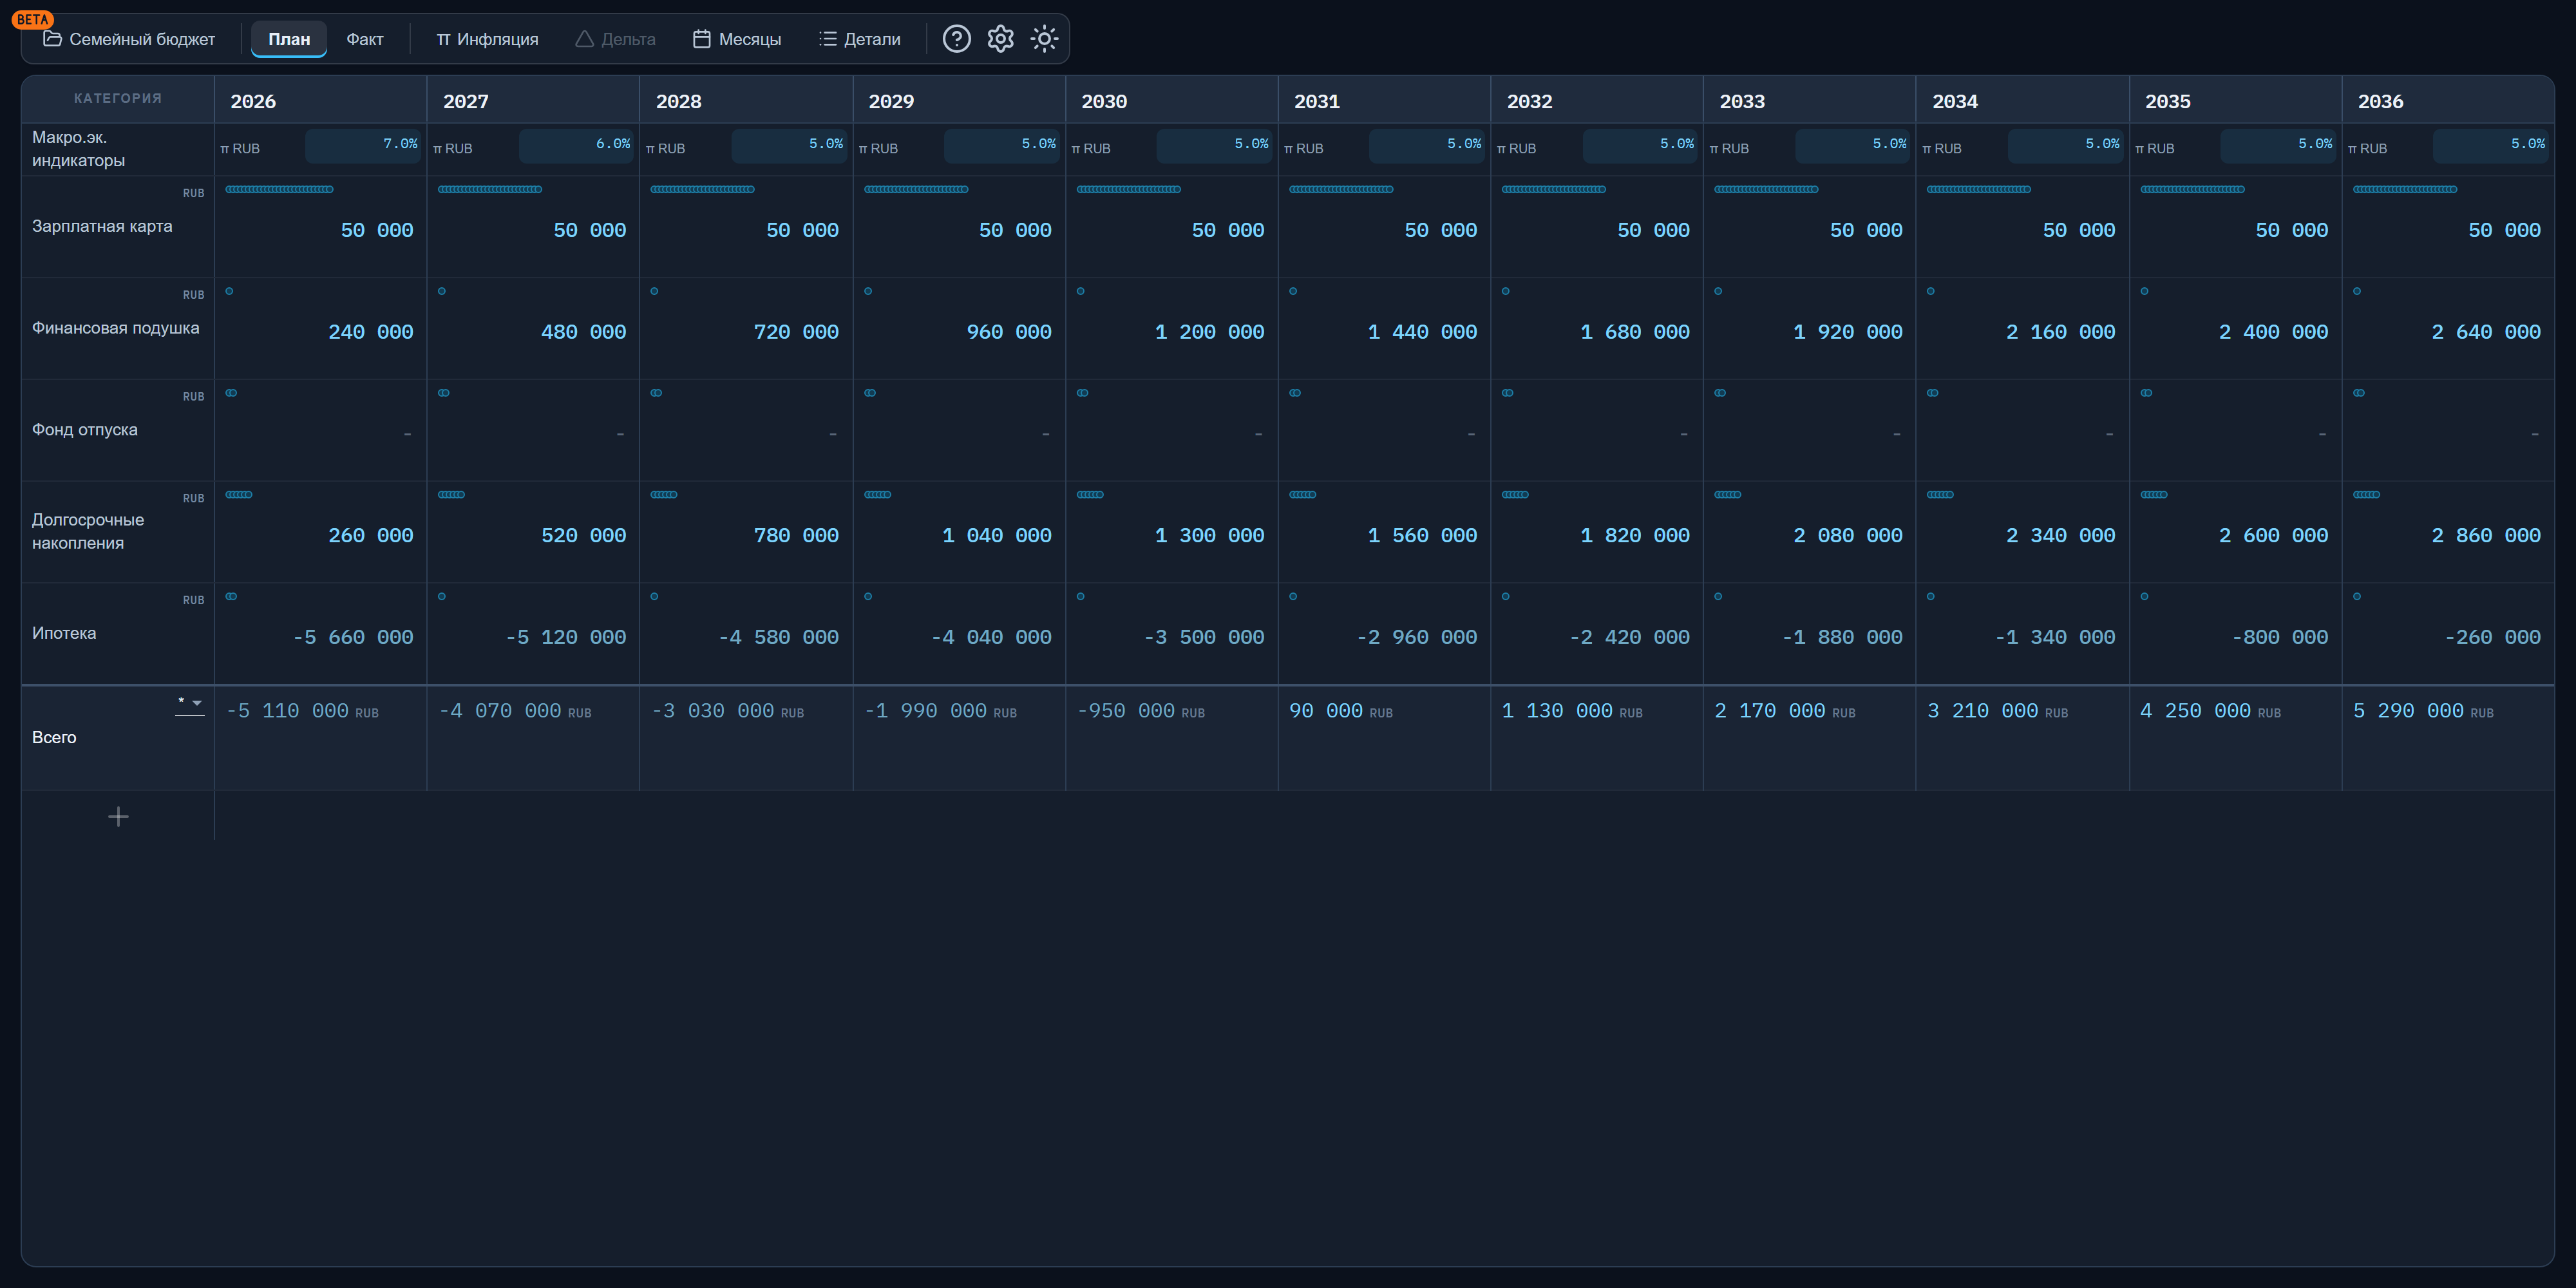Click the Фонд отпуска category label
This screenshot has height=1288, width=2576.
tap(85, 430)
